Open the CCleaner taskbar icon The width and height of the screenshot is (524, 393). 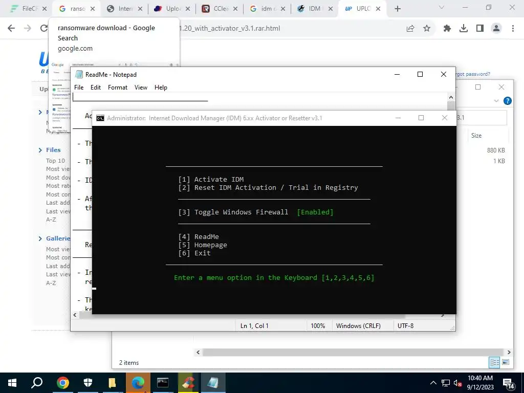pyautogui.click(x=188, y=383)
